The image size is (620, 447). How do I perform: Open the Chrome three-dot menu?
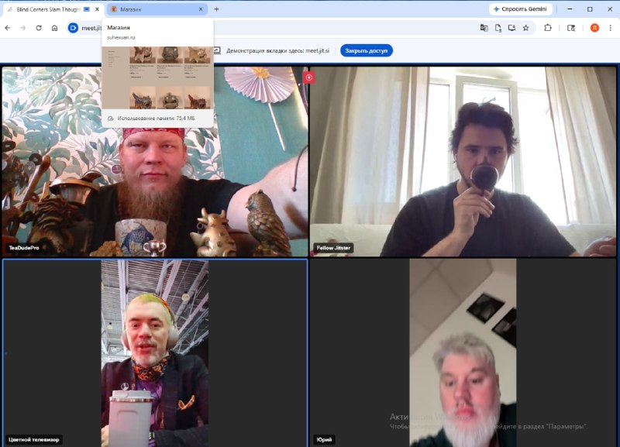[x=610, y=28]
